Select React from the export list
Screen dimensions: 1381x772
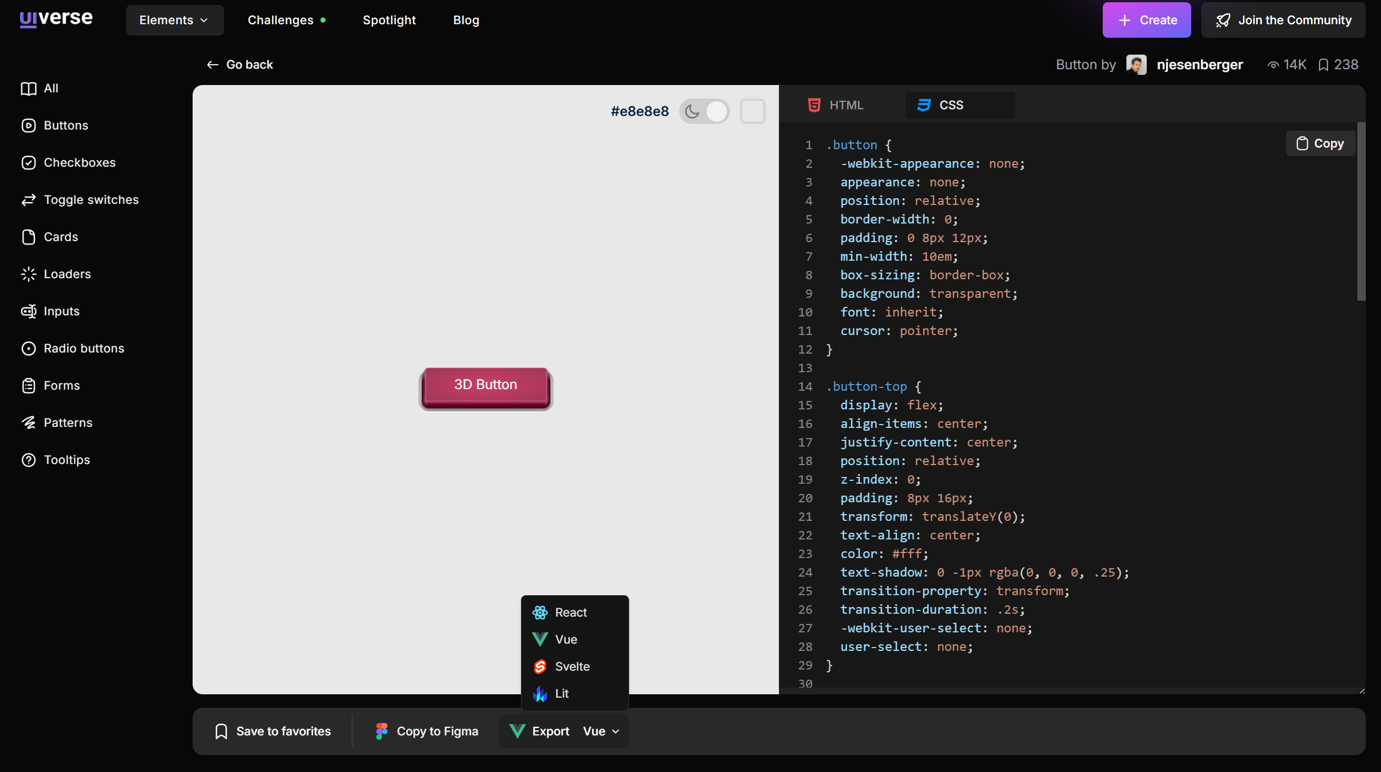[571, 612]
